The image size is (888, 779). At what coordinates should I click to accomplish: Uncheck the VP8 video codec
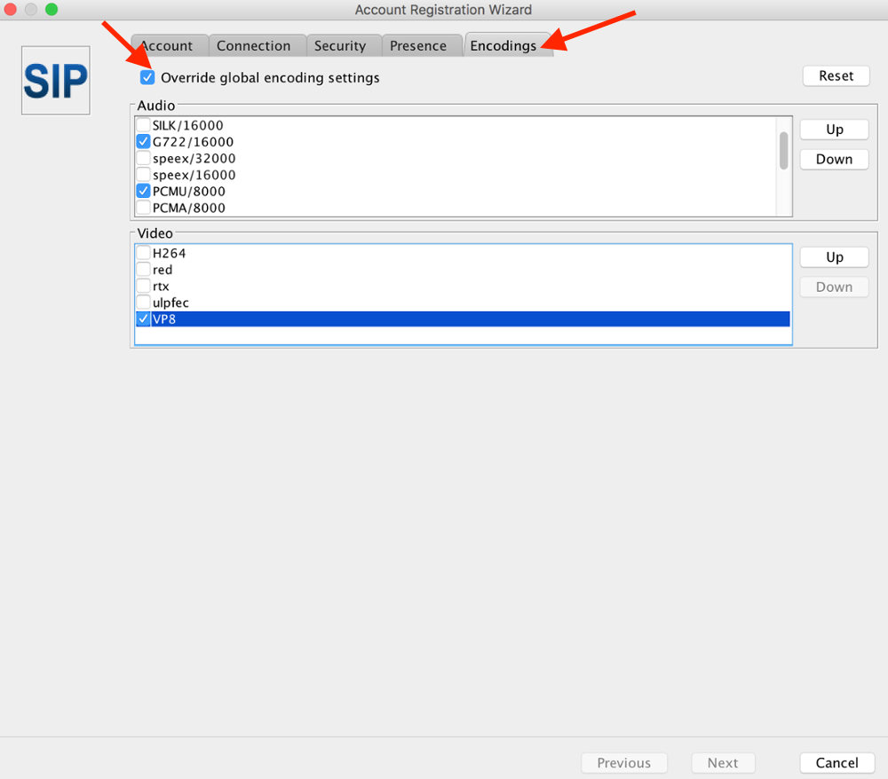coord(143,319)
